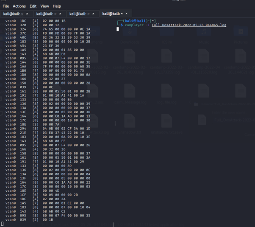Screen dimensions: 255x227
Task: Click the kali㉿kali prompt text
Action: (135, 21)
